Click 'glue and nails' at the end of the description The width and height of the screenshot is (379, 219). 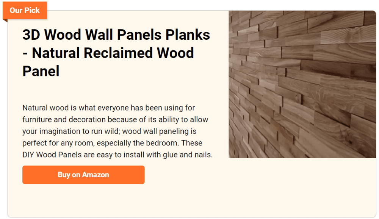pyautogui.click(x=188, y=155)
